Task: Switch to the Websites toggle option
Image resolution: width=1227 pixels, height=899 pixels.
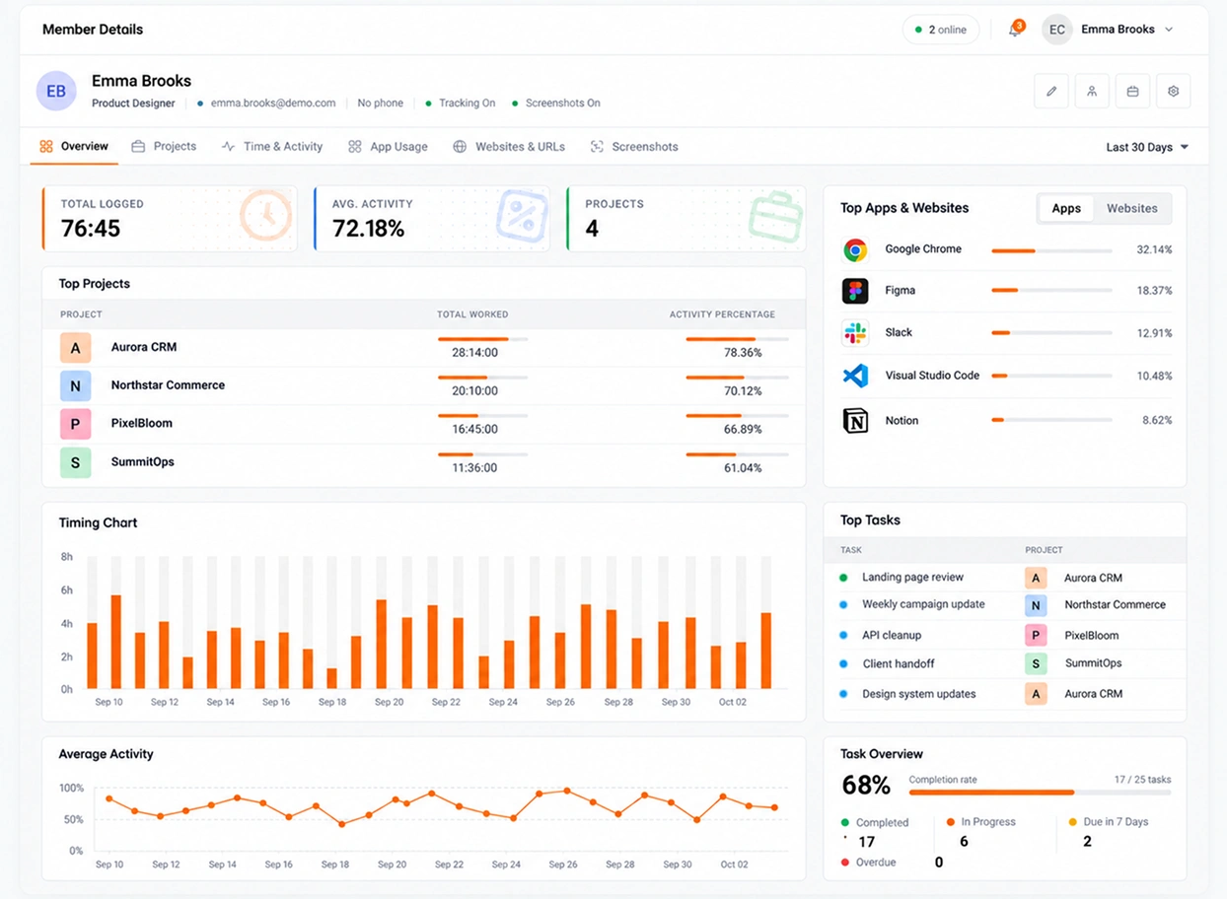Action: point(1131,208)
